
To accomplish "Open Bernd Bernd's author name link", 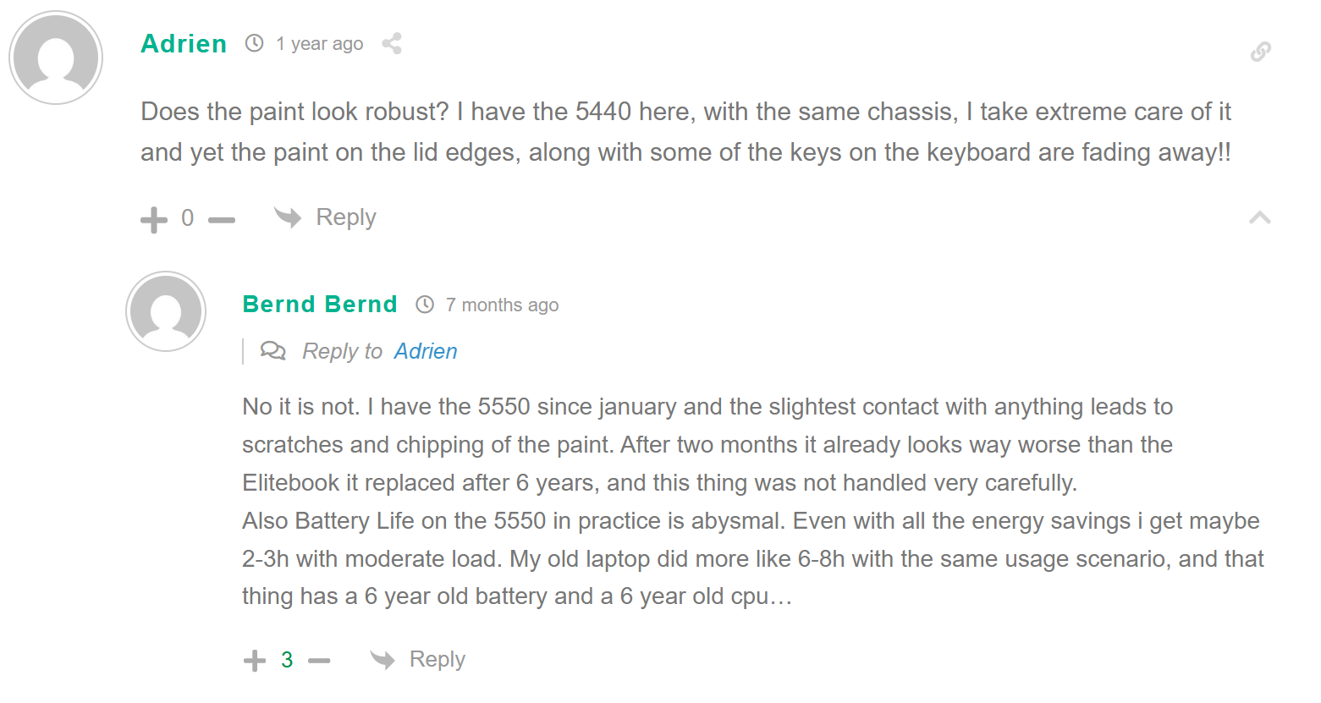I will tap(319, 305).
